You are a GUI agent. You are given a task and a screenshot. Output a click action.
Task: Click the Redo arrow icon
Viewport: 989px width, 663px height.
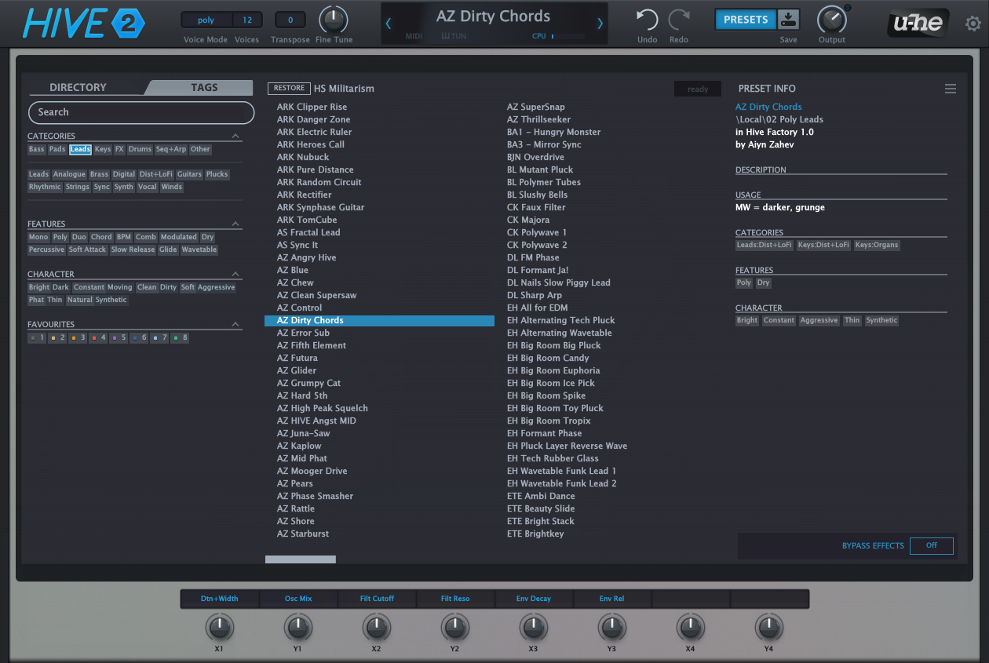(679, 20)
